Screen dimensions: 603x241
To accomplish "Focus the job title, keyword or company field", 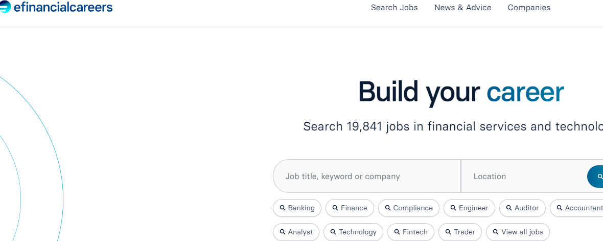I will (368, 177).
